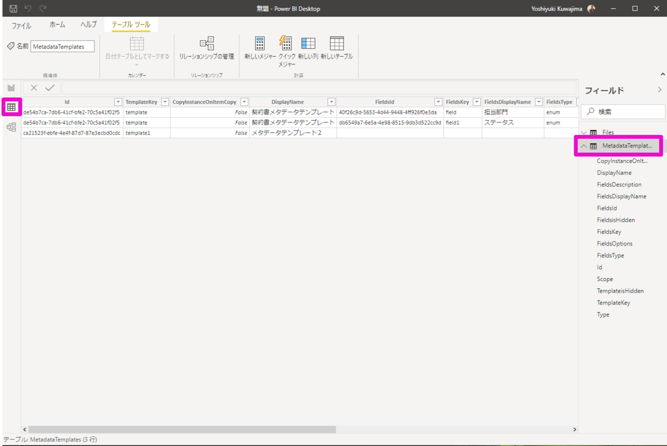Open リレーションシップの管理 icon
Viewport: 667px width, 446px height.
pos(207,44)
